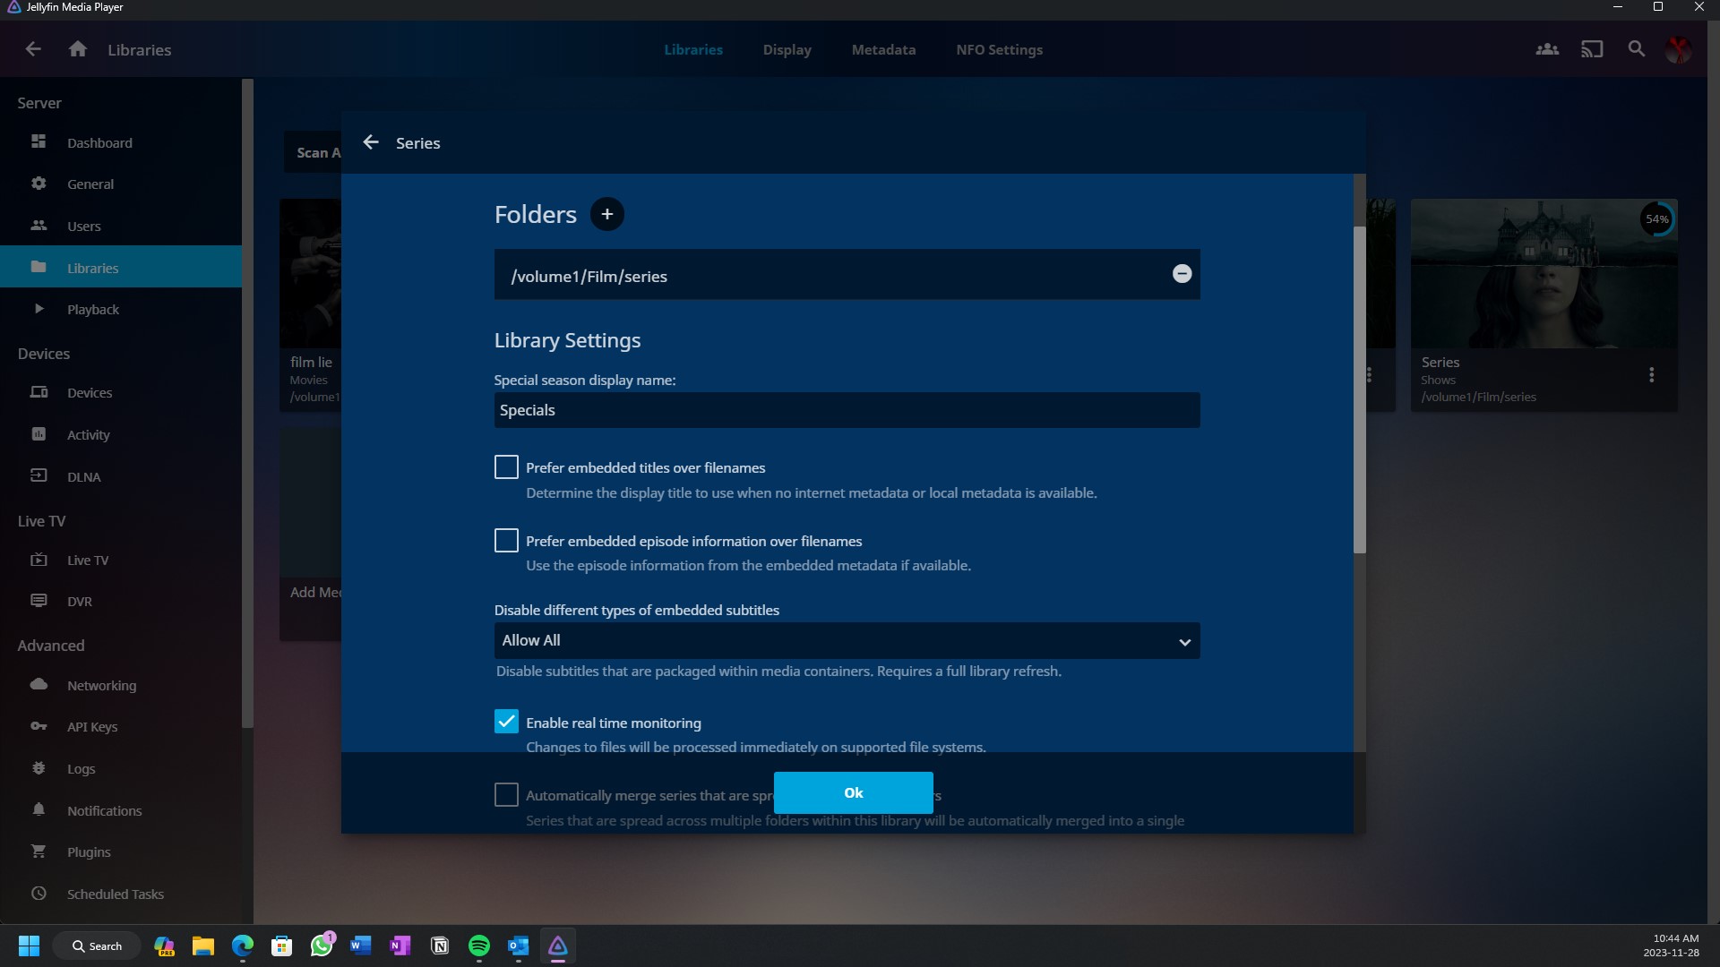Open the Series library three-dot menu

coord(1651,375)
